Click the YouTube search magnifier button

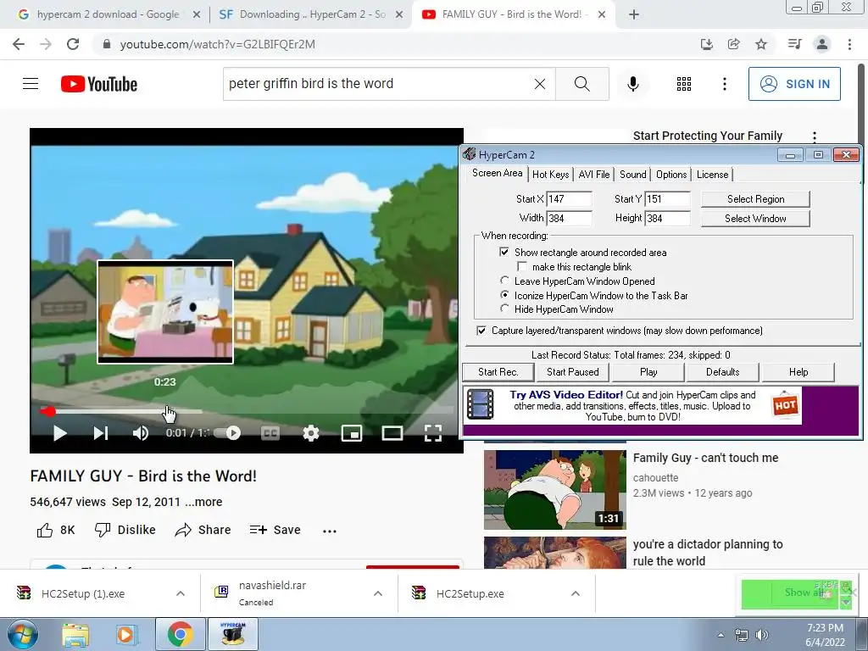coord(581,84)
